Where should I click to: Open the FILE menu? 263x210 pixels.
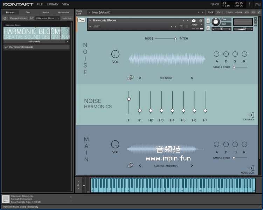coord(40,5)
